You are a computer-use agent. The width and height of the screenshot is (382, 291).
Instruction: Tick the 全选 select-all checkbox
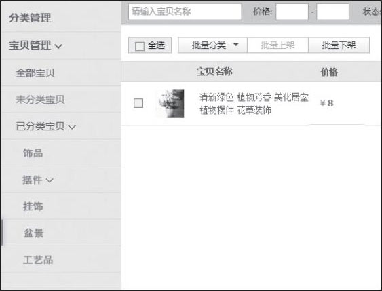(x=140, y=45)
